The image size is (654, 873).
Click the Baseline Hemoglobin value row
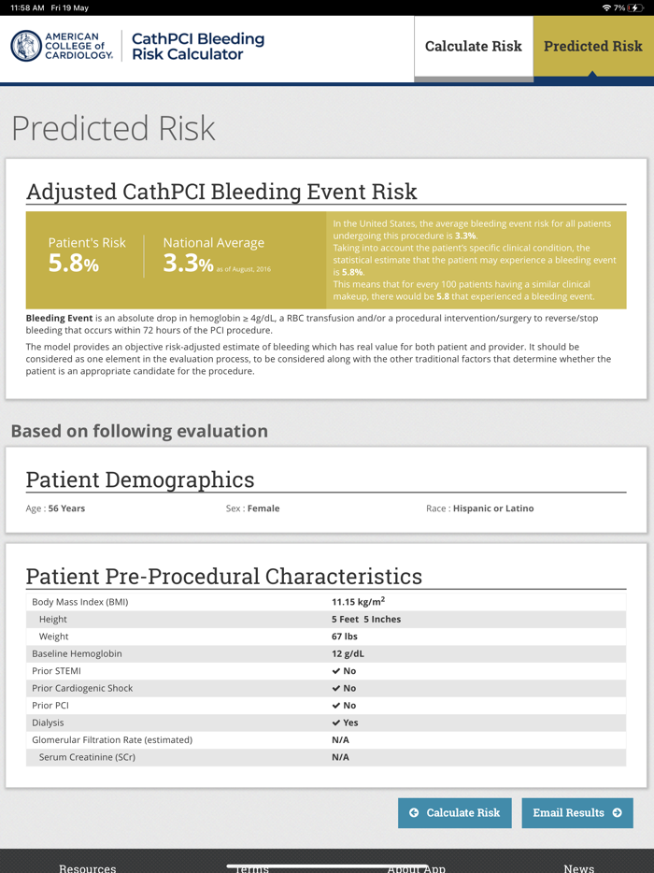327,653
